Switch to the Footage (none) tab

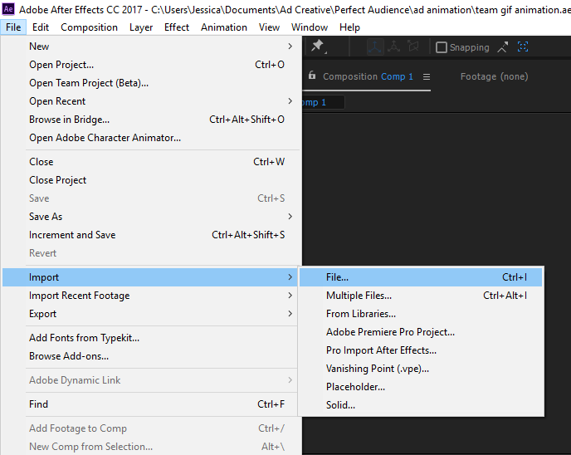[x=494, y=76]
